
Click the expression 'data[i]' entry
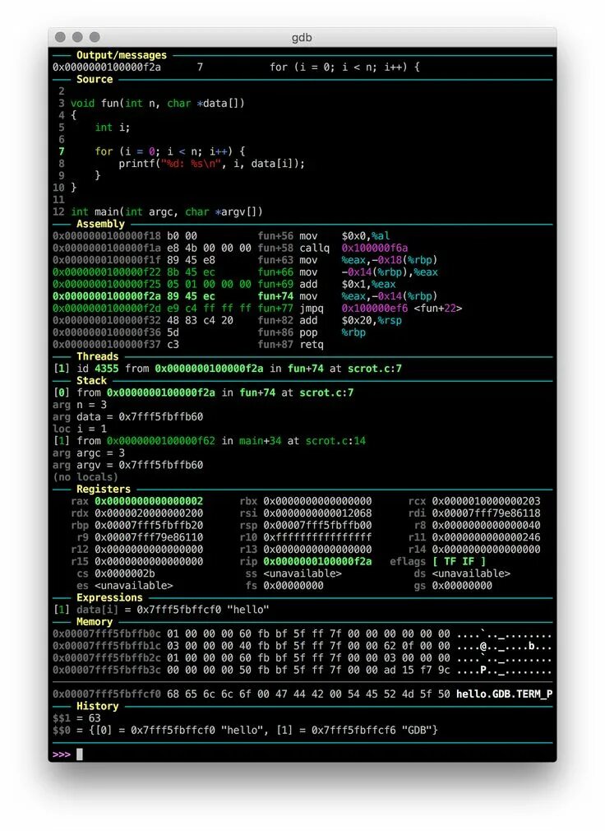click(x=161, y=610)
